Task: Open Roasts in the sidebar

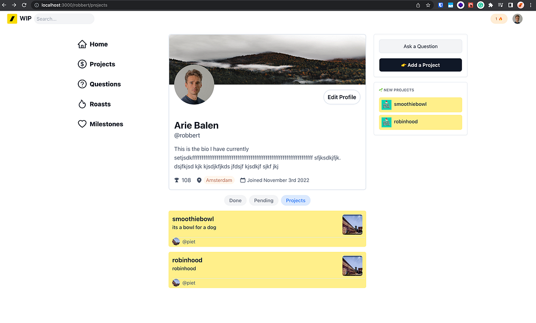Action: 94,104
